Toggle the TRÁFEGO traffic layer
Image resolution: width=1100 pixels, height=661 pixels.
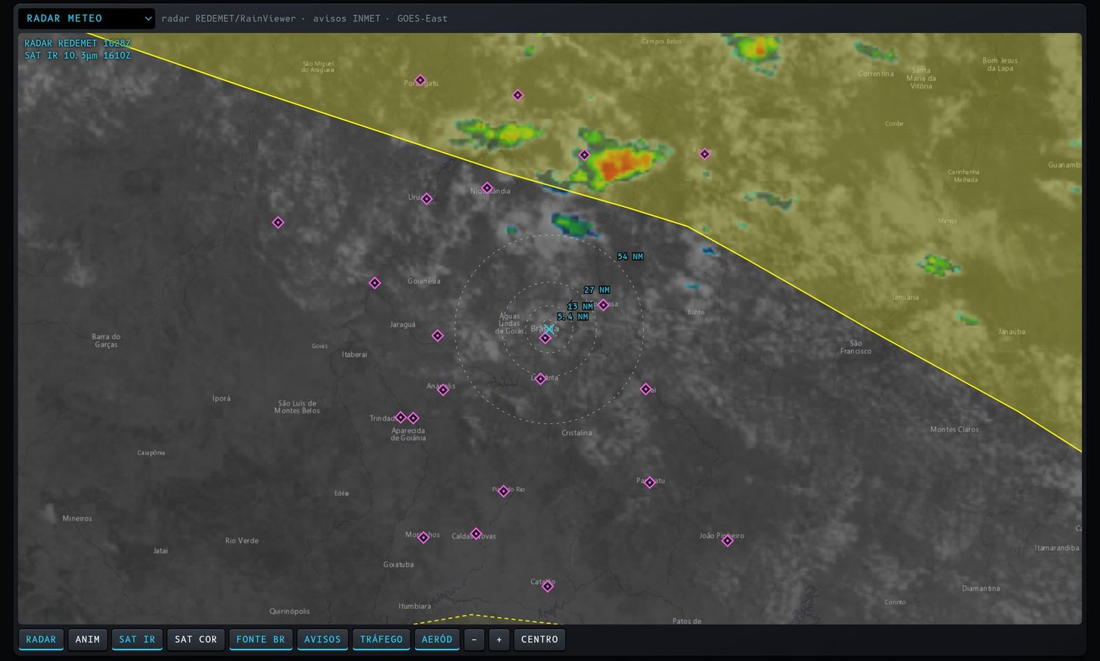pos(382,640)
